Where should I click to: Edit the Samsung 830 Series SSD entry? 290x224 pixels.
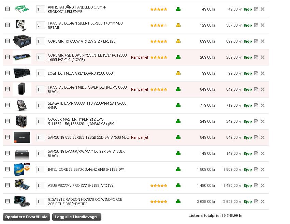256,137
